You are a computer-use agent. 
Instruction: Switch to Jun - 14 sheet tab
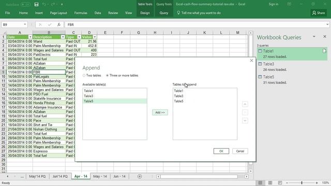coord(119,176)
